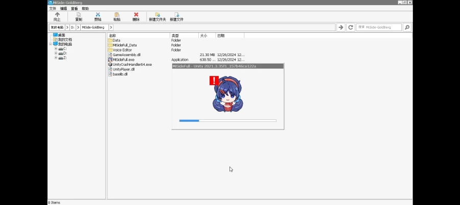Screen dimensions: 460x205
Task: Click the 粘贴 (Paste) toolbar icon
Action: pyautogui.click(x=117, y=16)
